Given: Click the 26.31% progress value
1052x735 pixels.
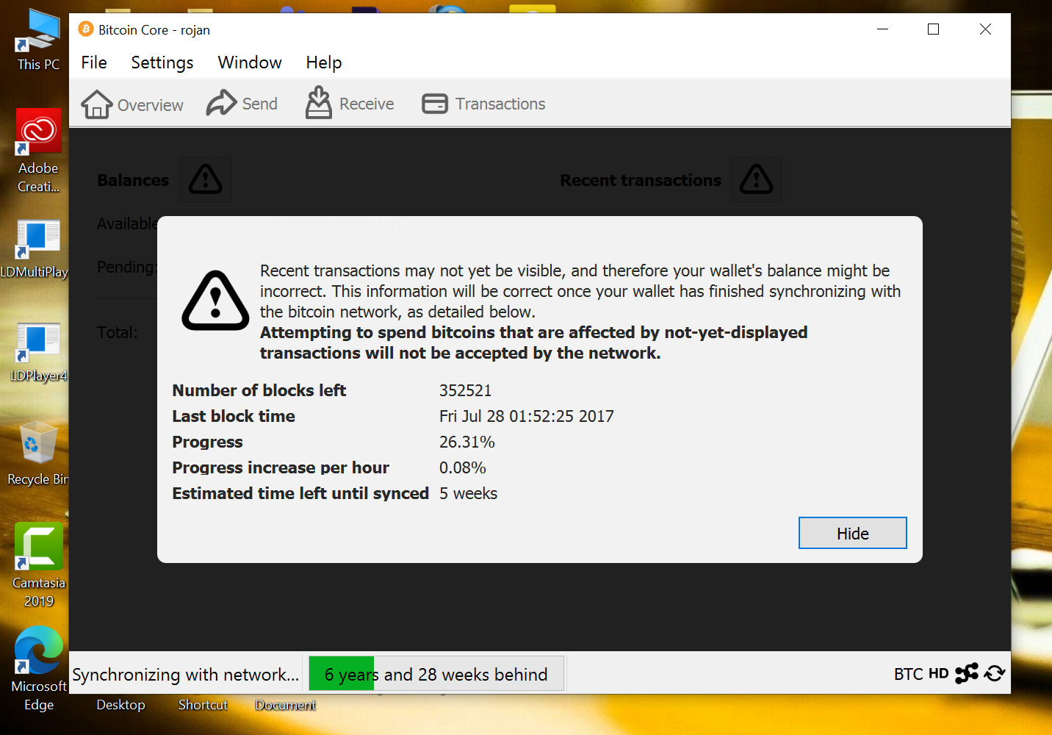Looking at the screenshot, I should pos(467,442).
